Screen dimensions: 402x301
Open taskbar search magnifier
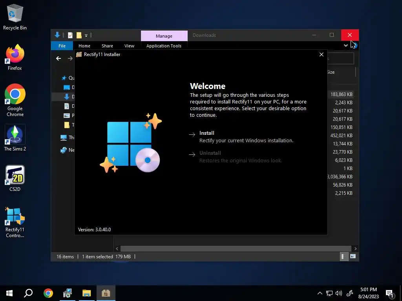[28, 293]
